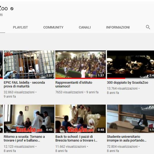This screenshot has width=154, height=154.
Task: Switch to the COMMUNITY tab
Action: (53, 27)
